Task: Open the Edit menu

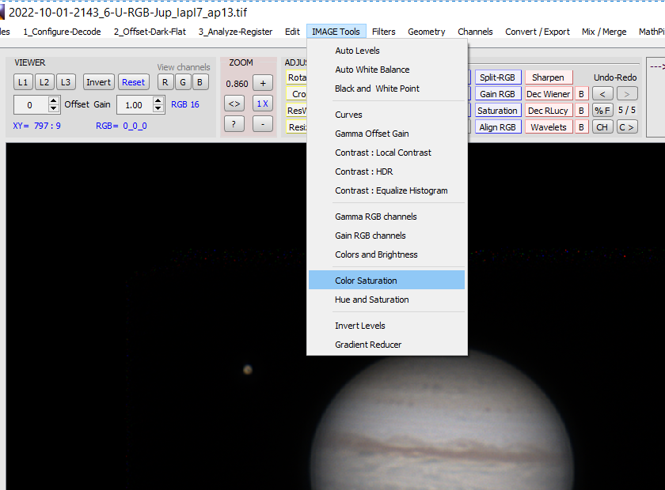Action: coord(292,32)
